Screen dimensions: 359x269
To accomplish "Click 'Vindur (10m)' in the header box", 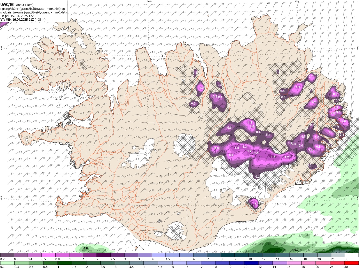I will tap(25, 5).
